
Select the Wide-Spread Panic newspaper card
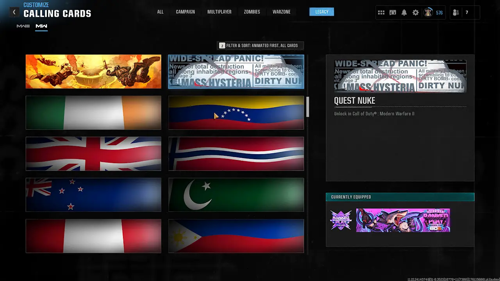[x=236, y=71]
